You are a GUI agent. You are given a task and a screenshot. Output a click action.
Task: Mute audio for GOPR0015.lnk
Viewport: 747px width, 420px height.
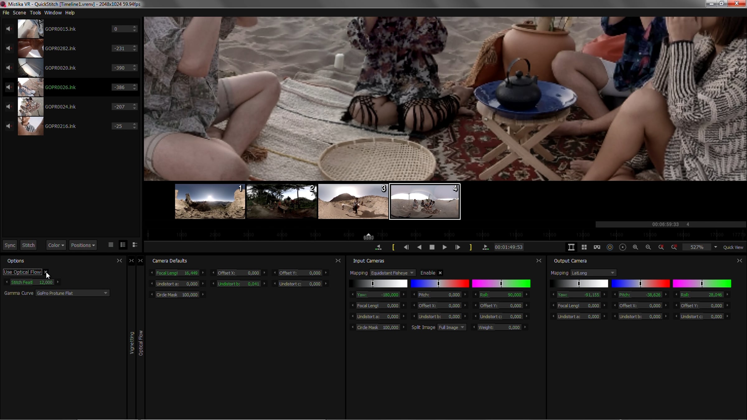pos(9,29)
